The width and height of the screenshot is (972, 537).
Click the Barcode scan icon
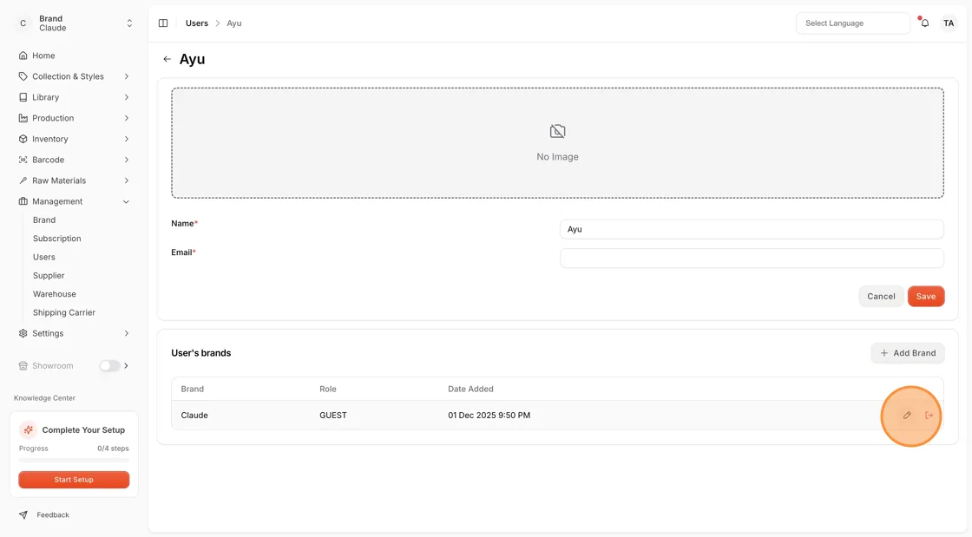coord(23,160)
